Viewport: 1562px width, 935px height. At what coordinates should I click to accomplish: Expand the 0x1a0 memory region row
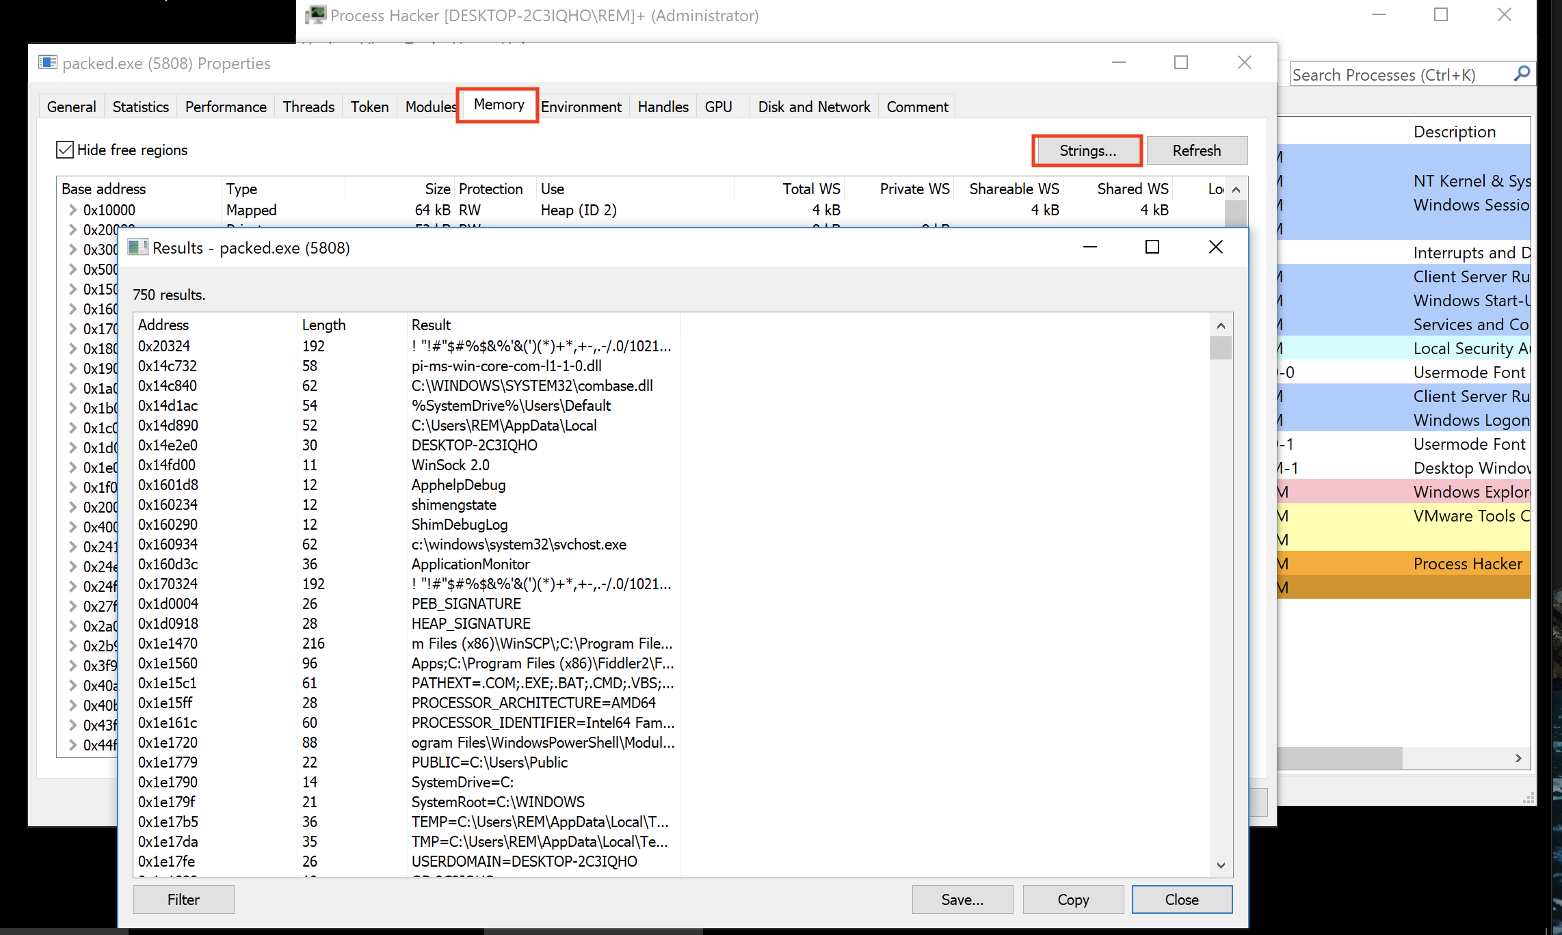[72, 388]
